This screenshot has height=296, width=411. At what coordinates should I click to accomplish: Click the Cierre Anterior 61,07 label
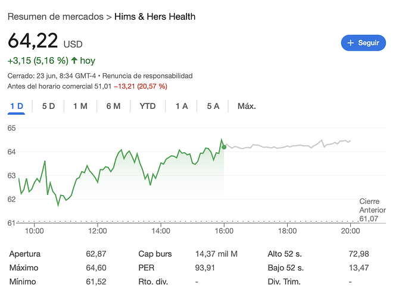pos(372,210)
